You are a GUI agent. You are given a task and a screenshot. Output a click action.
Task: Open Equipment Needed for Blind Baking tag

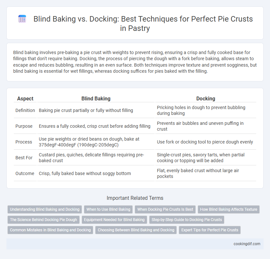click(x=114, y=220)
